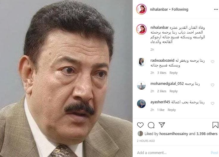Open mohamedgalal_052's avatar
Image resolution: width=219 pixels, height=157 pixels.
(x=141, y=85)
